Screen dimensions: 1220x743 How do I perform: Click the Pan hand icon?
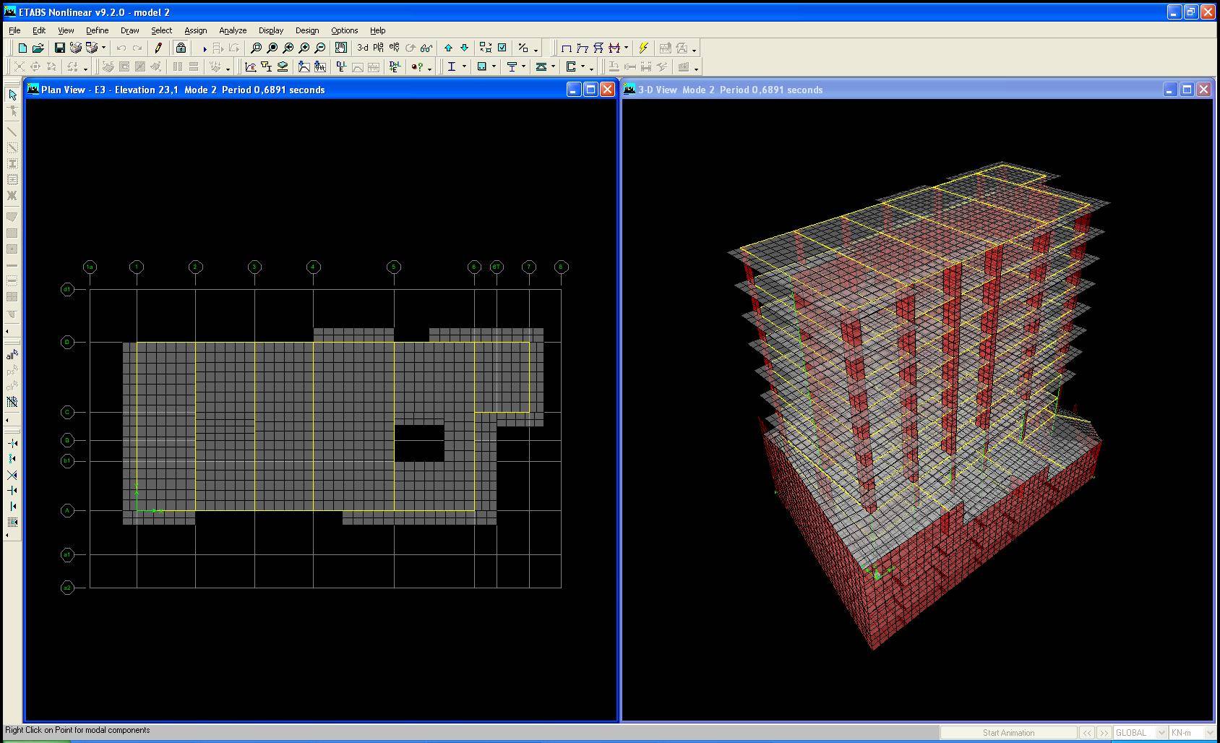(x=340, y=48)
